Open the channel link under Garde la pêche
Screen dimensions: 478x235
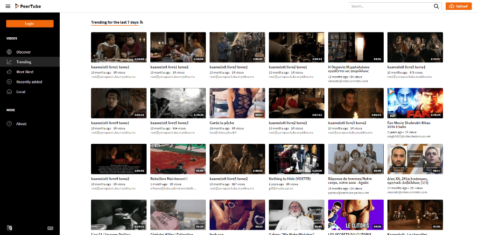point(224,133)
